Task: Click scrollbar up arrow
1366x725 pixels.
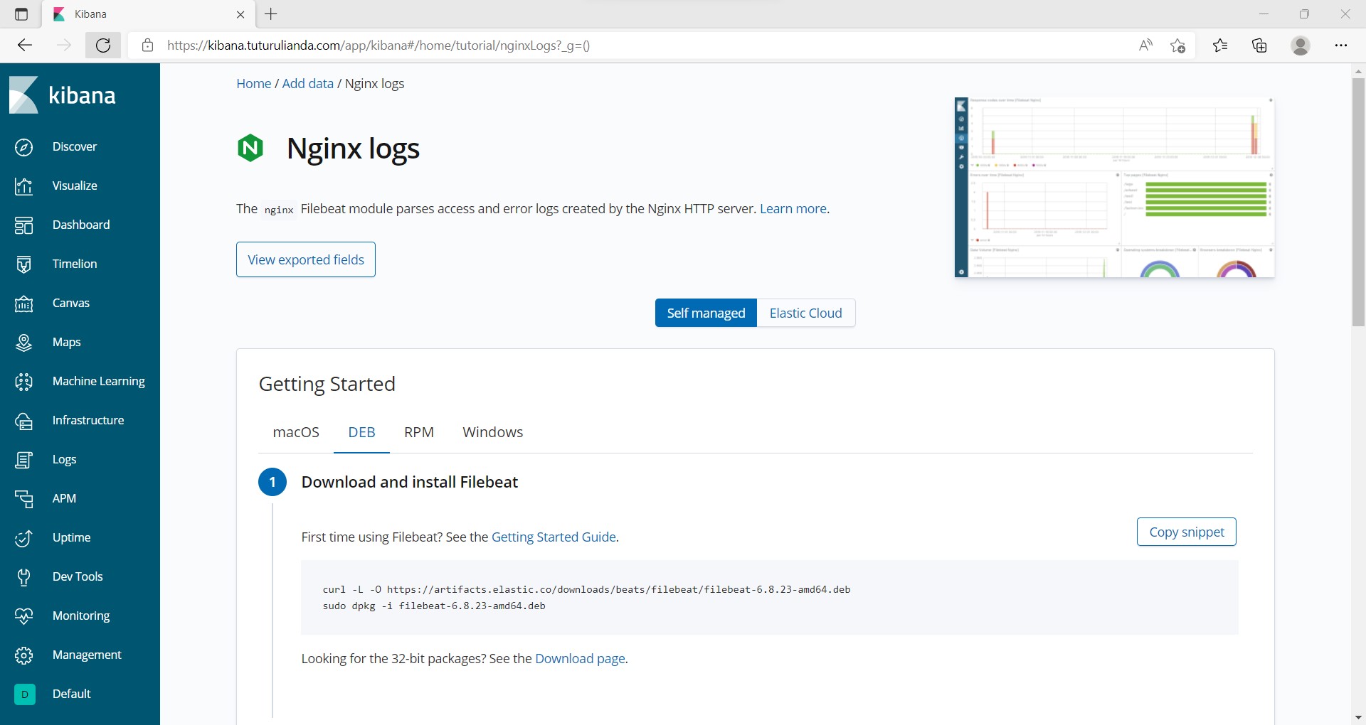Action: (x=1358, y=71)
